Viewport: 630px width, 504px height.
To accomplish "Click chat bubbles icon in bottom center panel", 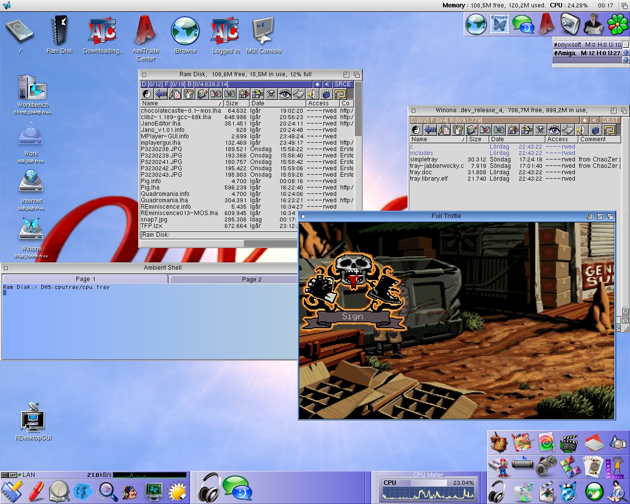I will coord(237,488).
